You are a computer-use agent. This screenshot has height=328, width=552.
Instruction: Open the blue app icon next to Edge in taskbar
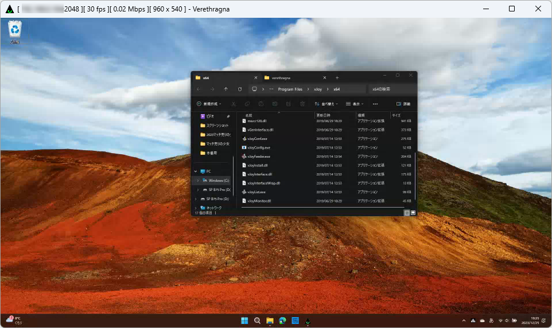click(296, 321)
